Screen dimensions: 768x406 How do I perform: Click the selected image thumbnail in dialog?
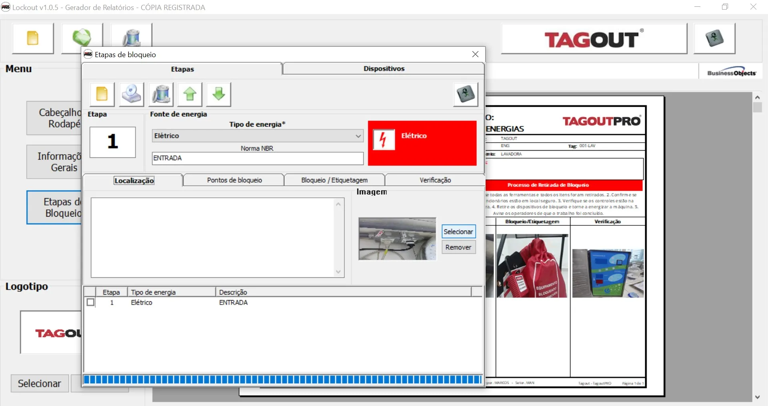click(397, 239)
